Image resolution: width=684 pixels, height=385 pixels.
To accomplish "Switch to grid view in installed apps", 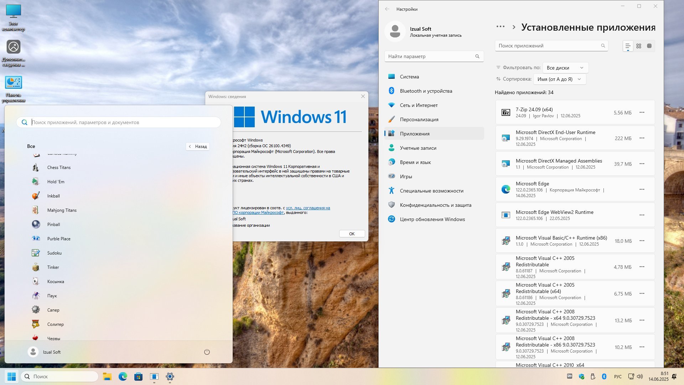I will coord(639,46).
